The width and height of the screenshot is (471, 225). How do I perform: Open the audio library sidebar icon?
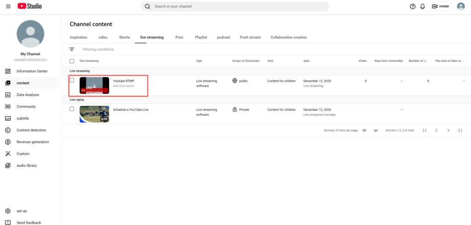(x=8, y=165)
